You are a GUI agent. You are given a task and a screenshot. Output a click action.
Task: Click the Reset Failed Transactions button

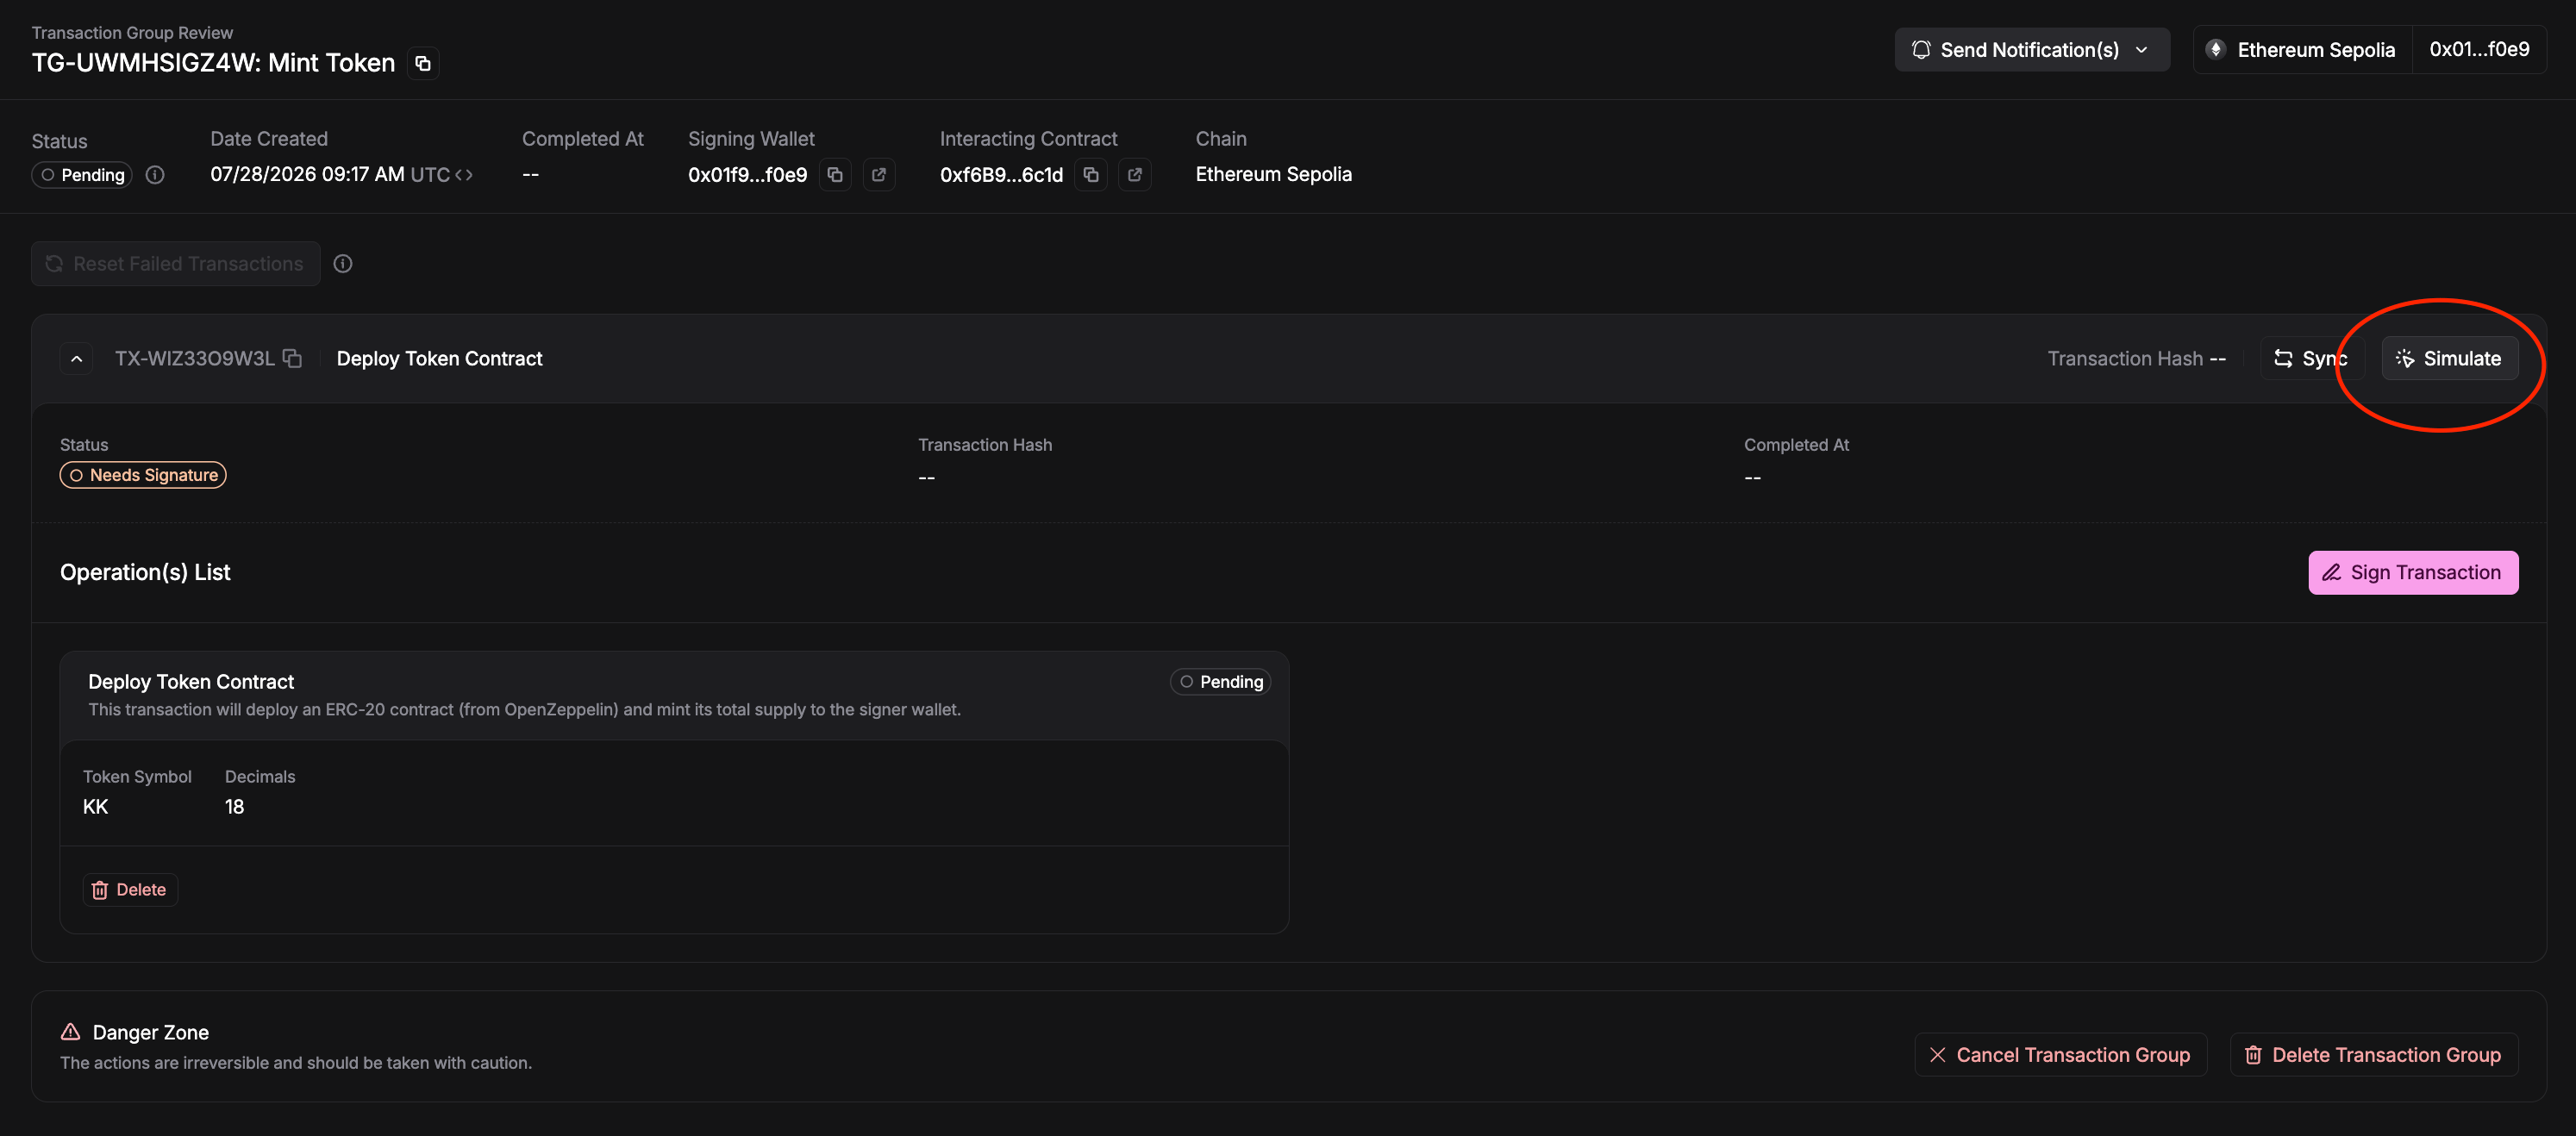(x=176, y=264)
